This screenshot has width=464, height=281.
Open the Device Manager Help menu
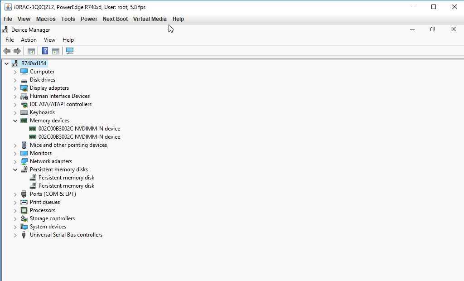[x=68, y=40]
